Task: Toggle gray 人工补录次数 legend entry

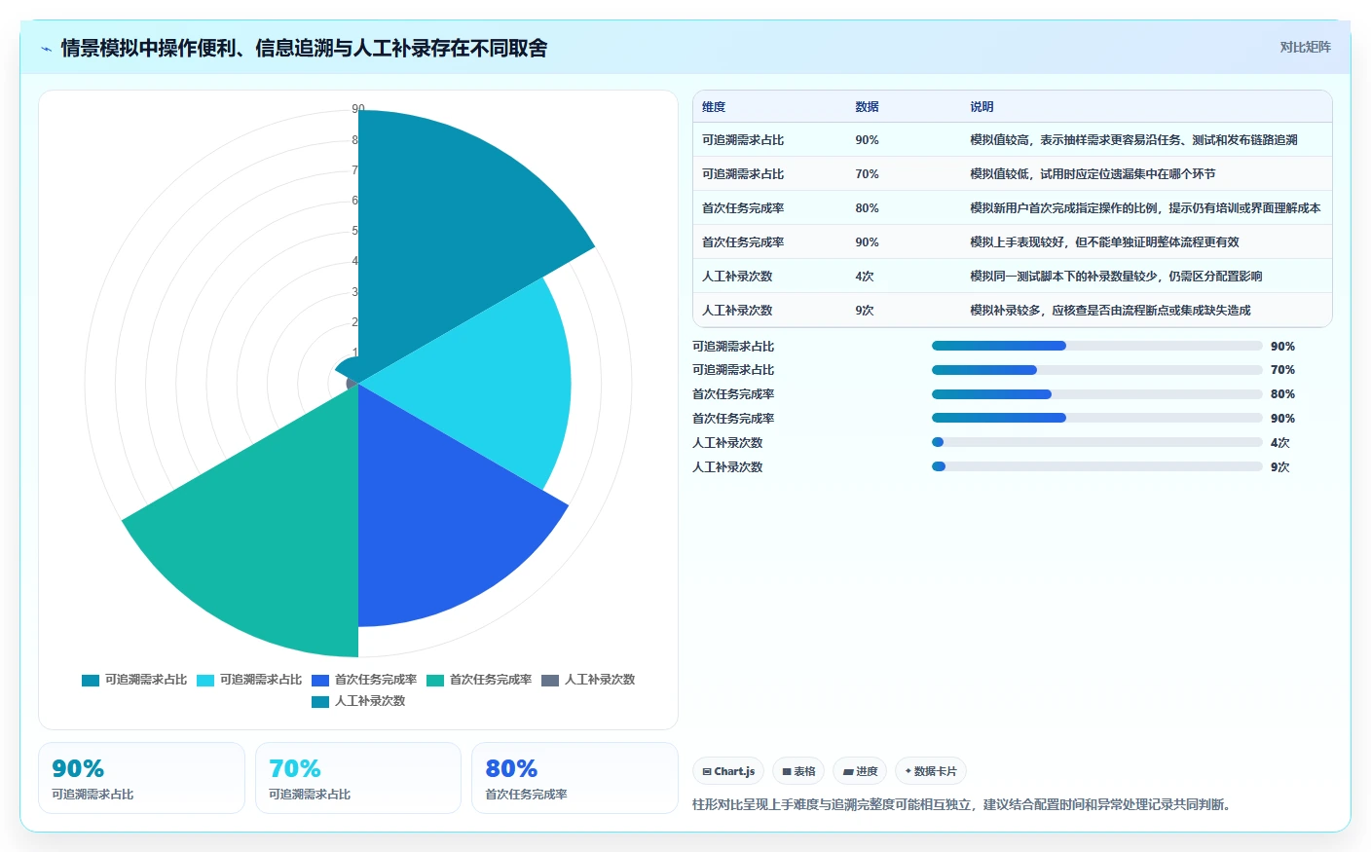Action: tap(588, 680)
